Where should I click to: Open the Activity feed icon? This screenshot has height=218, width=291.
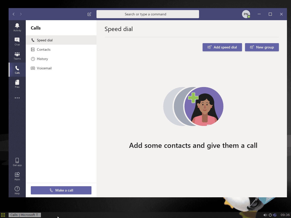17,26
